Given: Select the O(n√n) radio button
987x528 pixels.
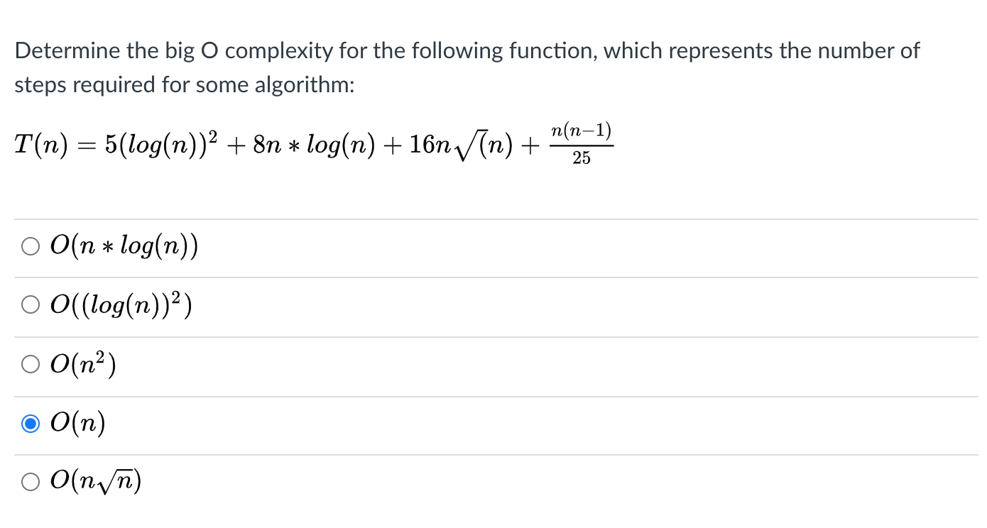Looking at the screenshot, I should [31, 481].
